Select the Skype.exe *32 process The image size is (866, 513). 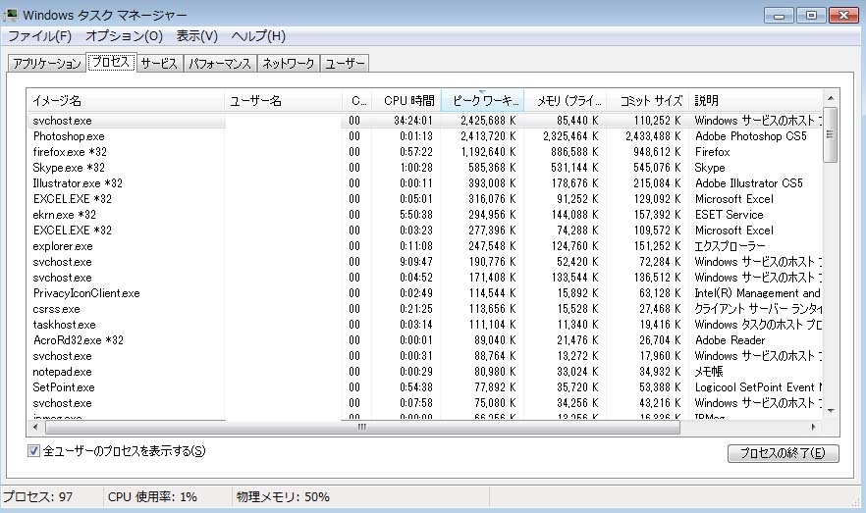(x=425, y=168)
